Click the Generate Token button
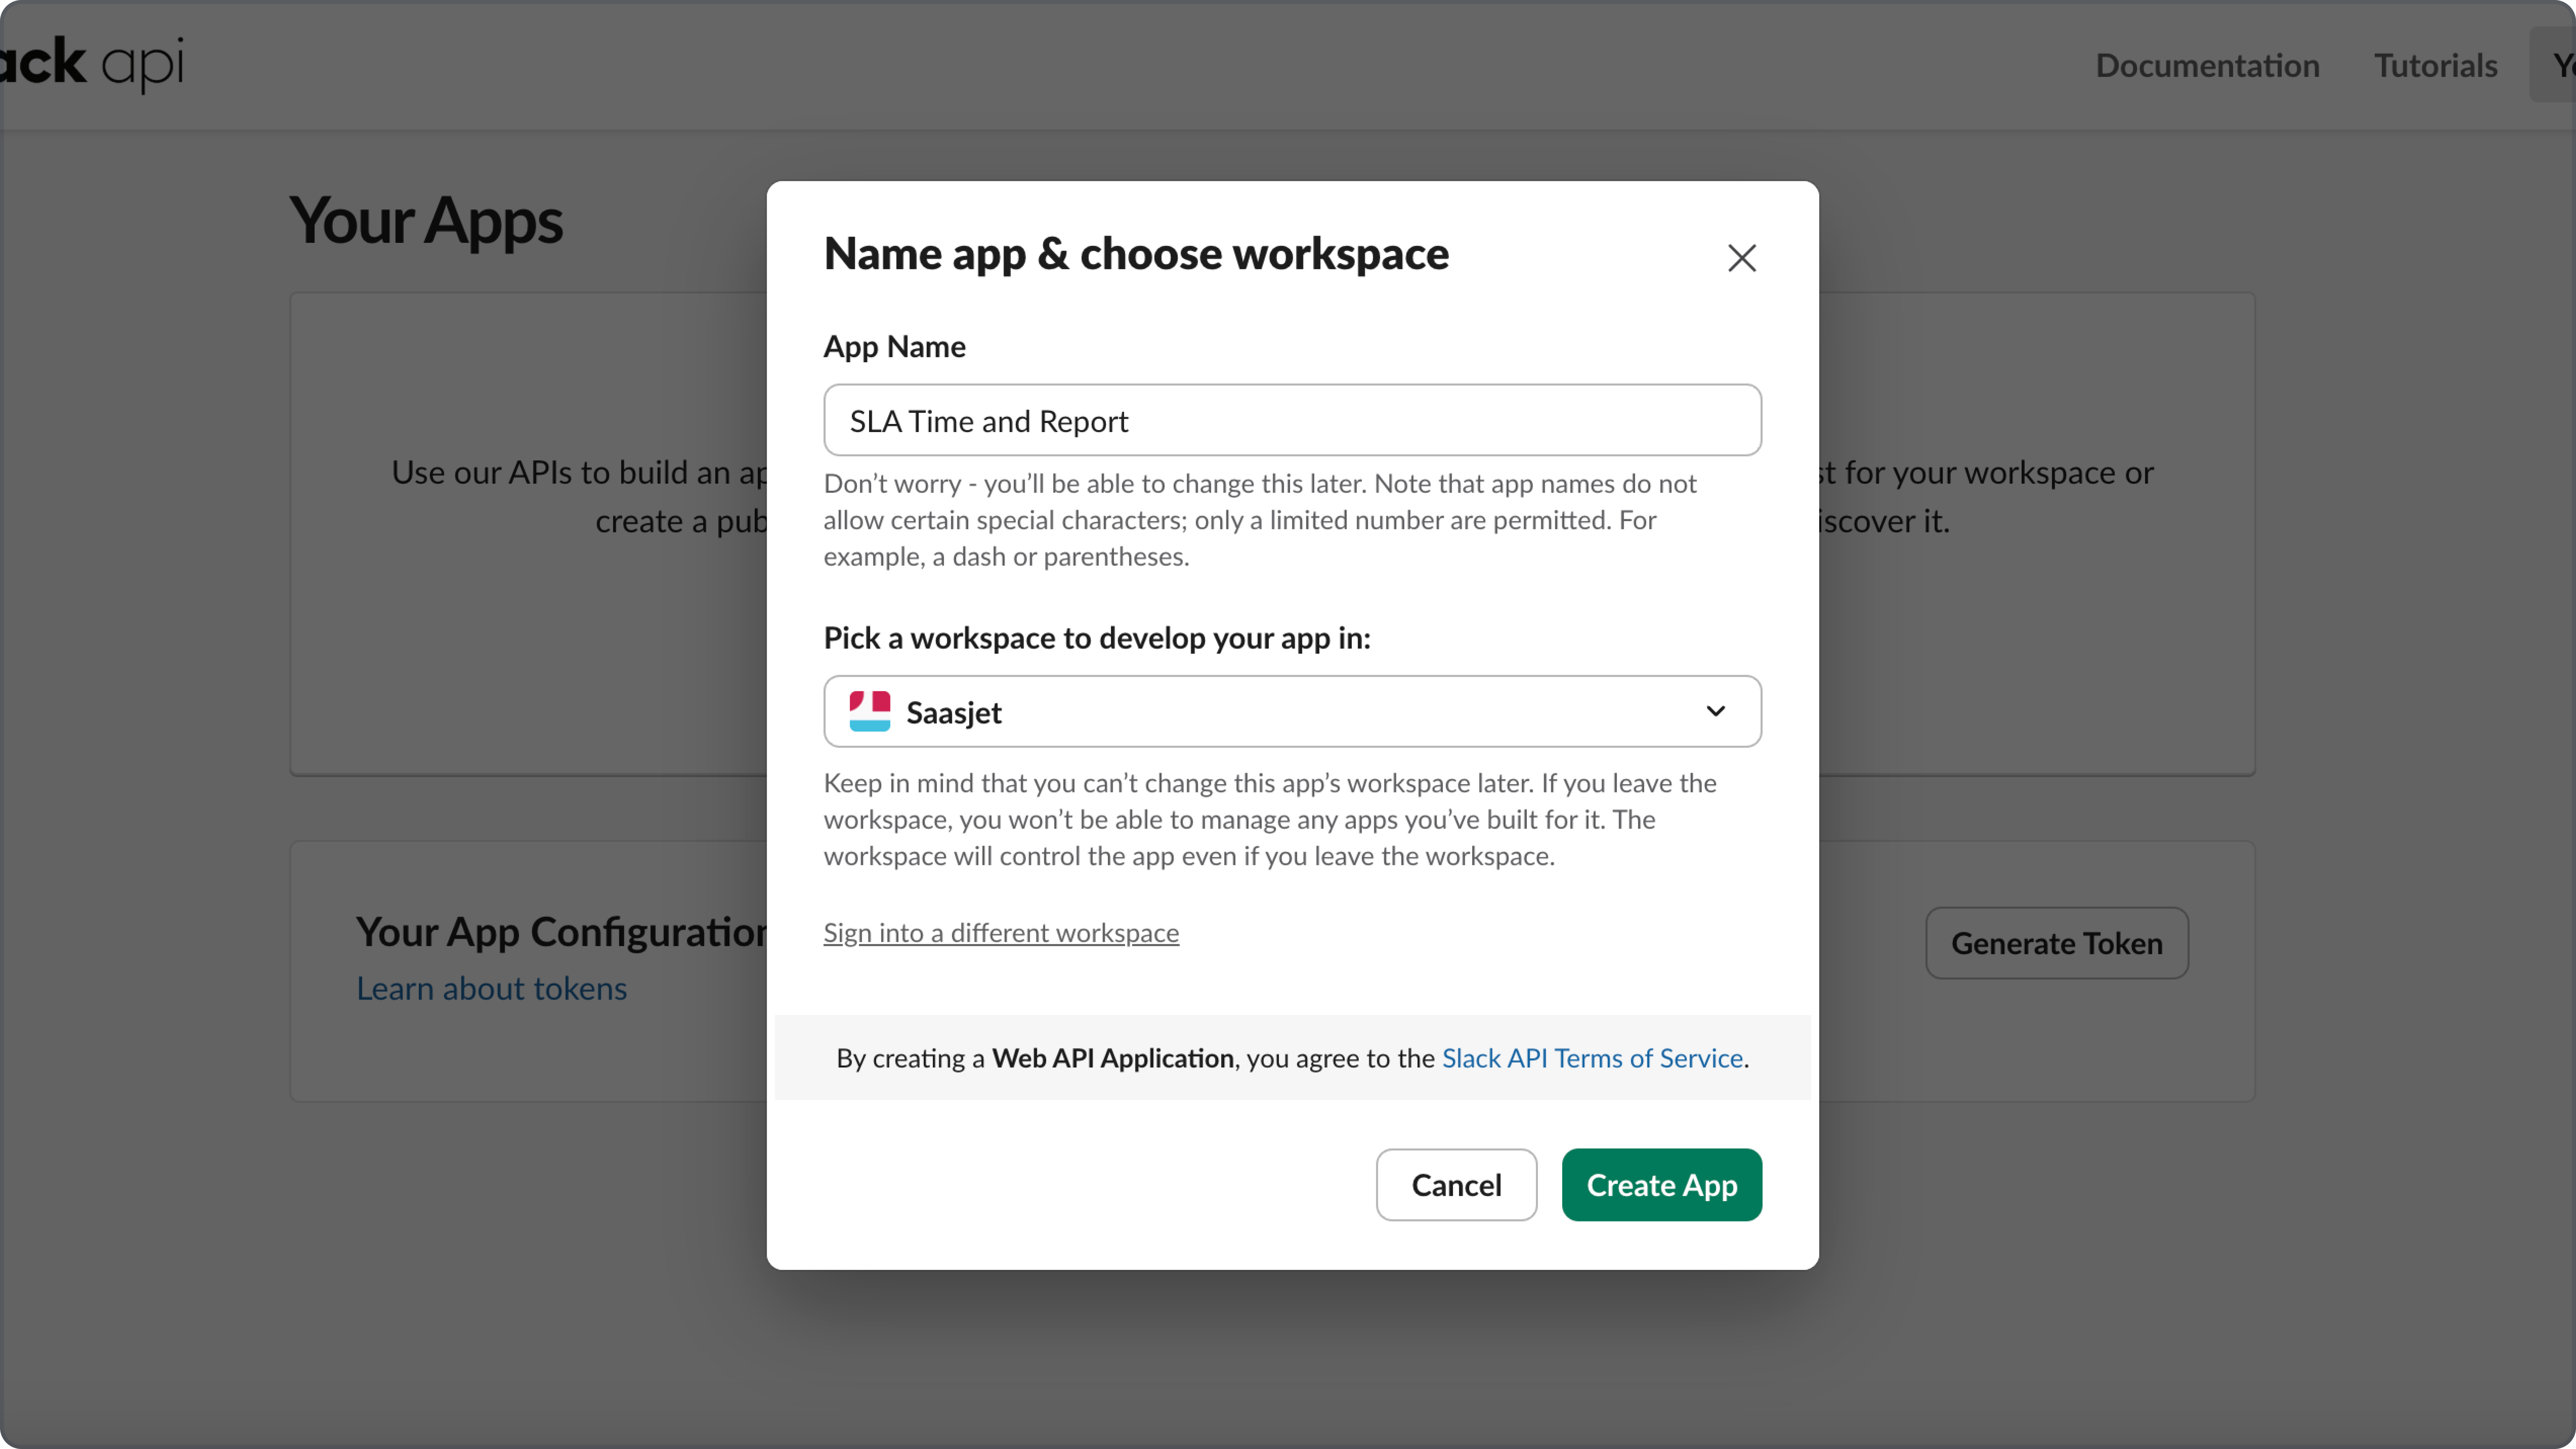The width and height of the screenshot is (2576, 1449). (2056, 943)
